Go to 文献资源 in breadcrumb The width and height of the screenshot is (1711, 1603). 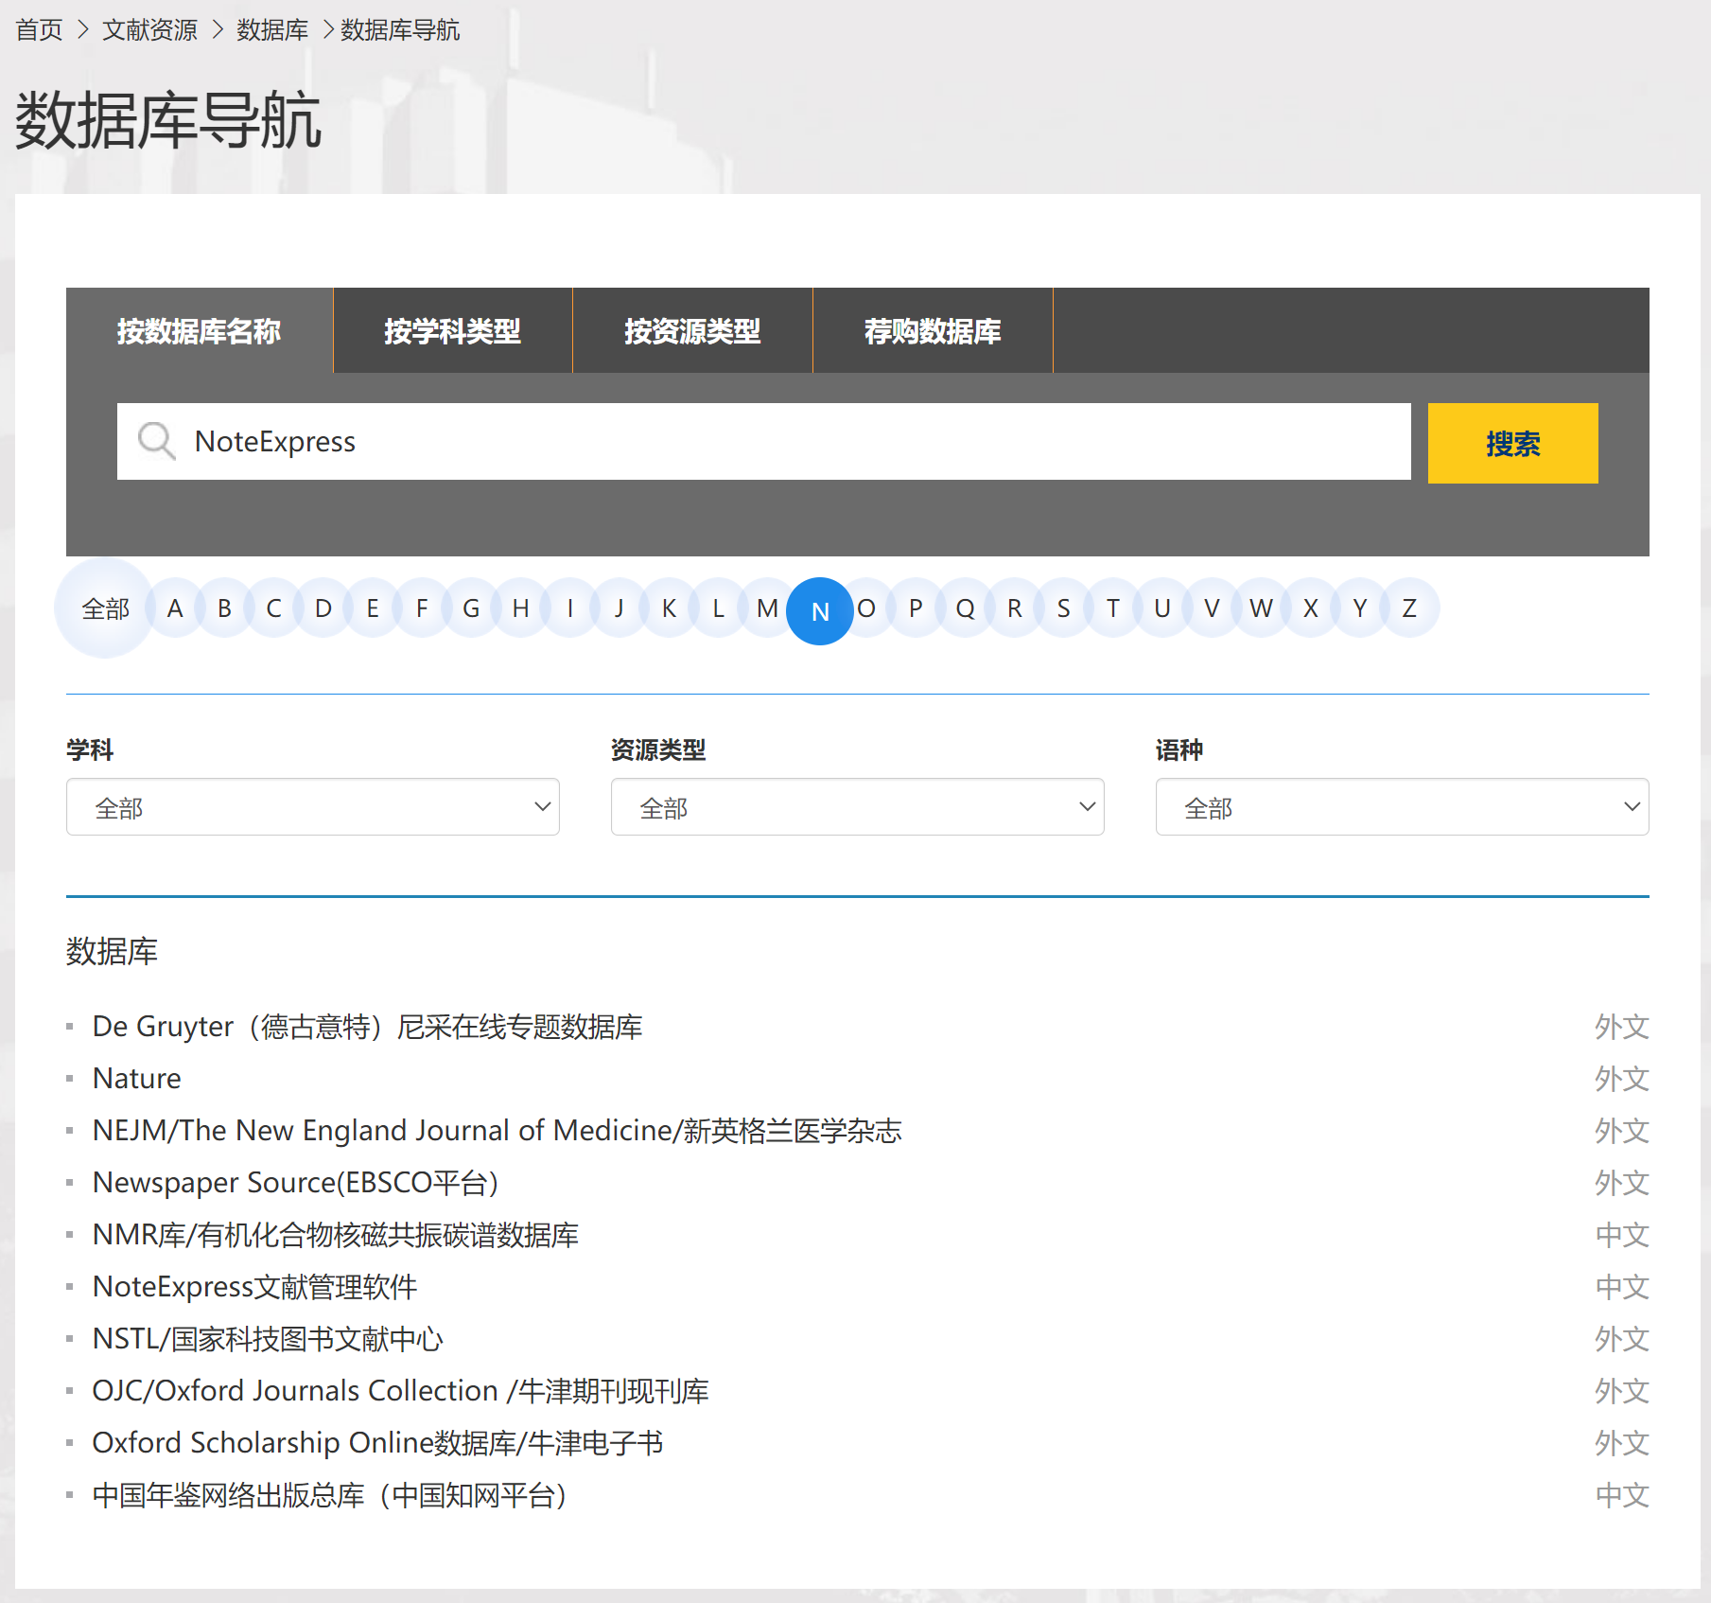pyautogui.click(x=149, y=30)
